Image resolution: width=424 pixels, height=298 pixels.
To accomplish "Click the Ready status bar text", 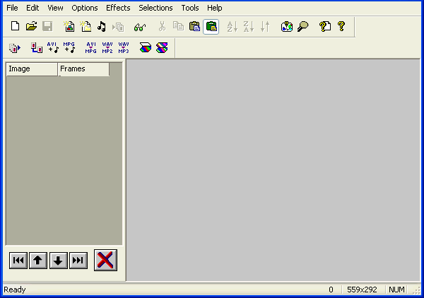I will point(15,290).
